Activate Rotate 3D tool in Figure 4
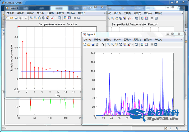Image resolution: width=189 pixels, height=132 pixels. [121, 44]
